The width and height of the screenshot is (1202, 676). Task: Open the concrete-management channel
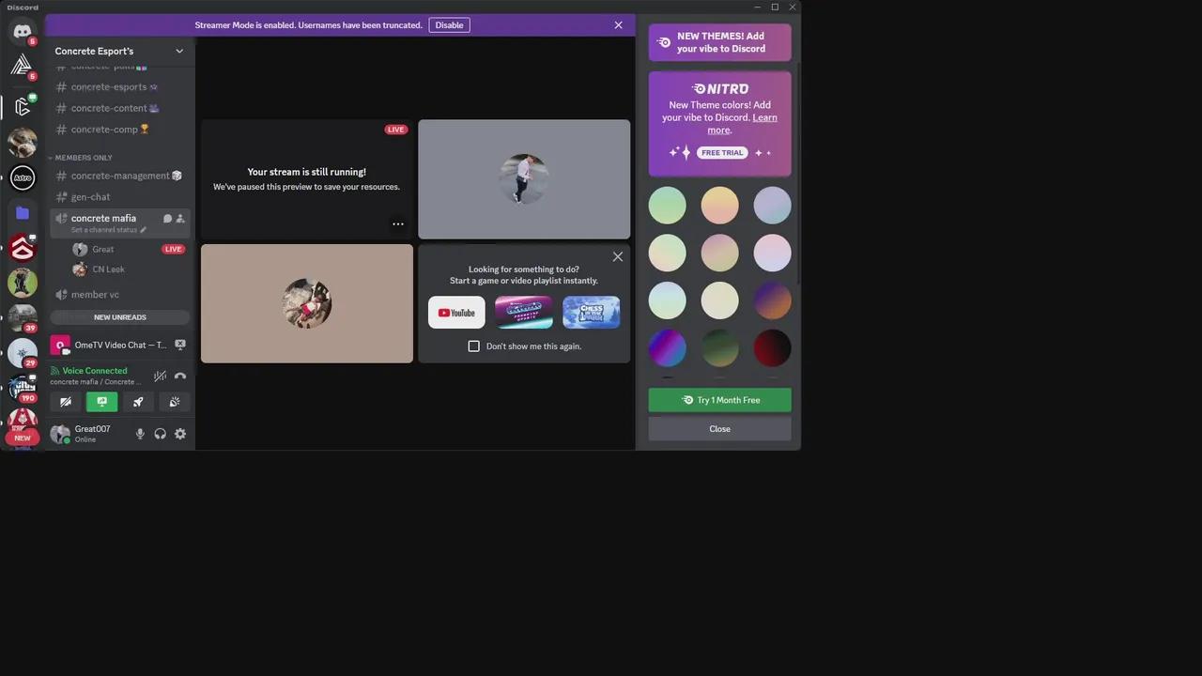(120, 176)
